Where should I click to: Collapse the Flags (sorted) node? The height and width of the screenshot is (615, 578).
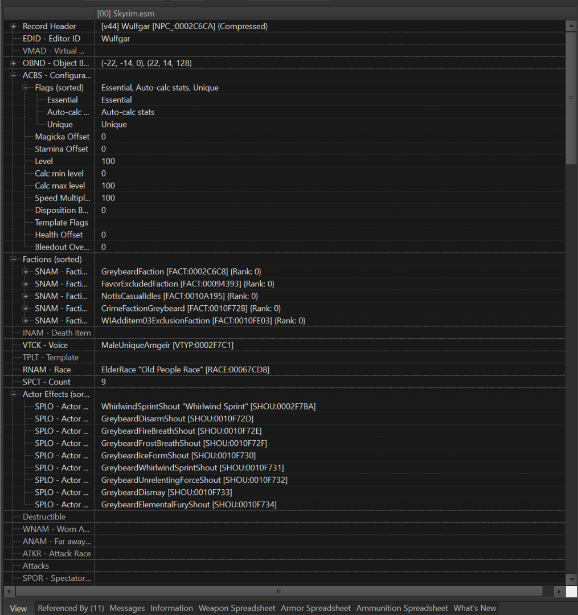click(26, 88)
